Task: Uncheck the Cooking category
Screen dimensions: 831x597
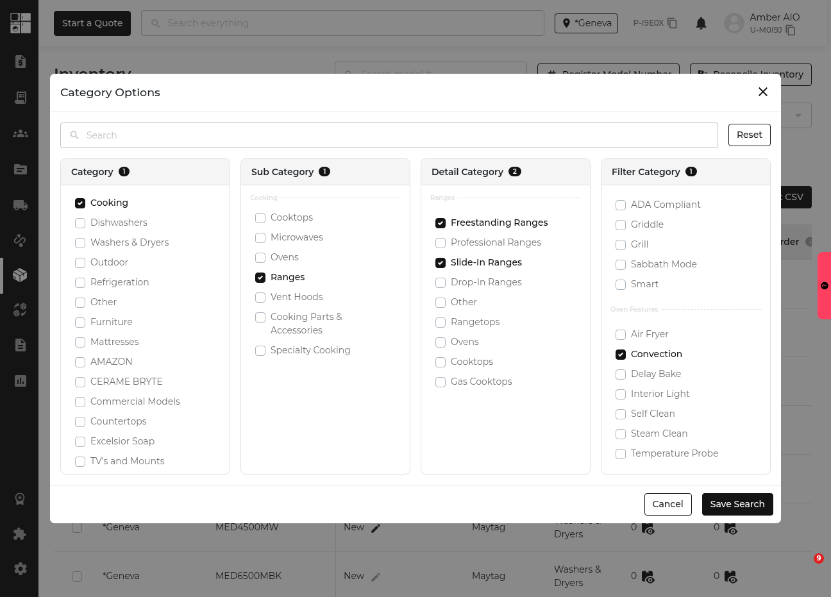Action: (x=80, y=203)
